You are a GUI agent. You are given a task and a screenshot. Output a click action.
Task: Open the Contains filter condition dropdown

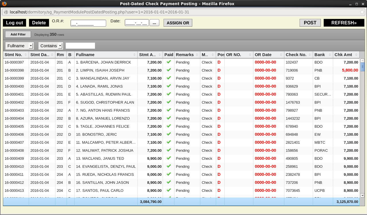60,46
